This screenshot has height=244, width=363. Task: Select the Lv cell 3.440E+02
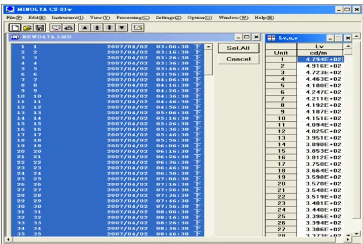click(x=320, y=210)
